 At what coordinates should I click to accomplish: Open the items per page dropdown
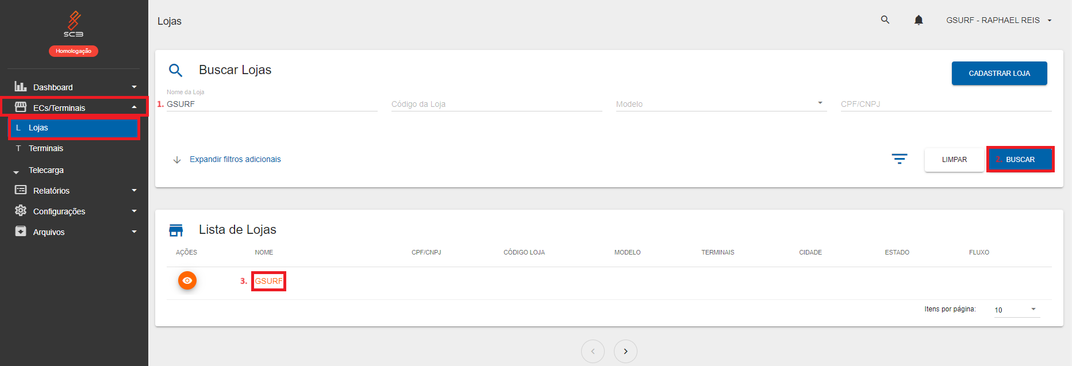1016,310
